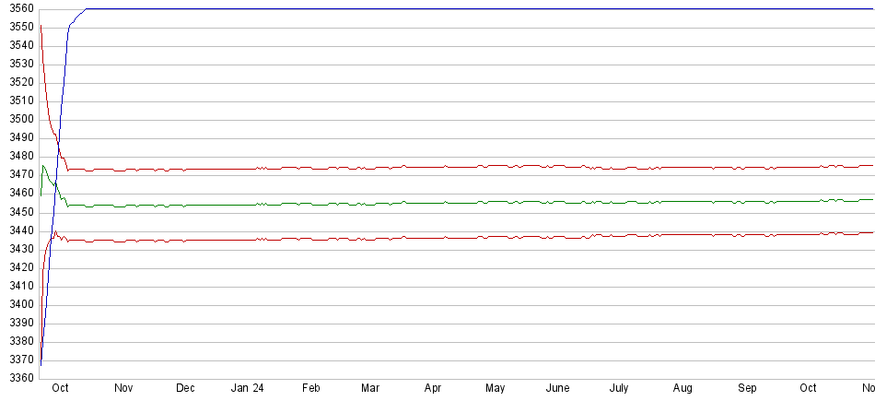Click the Sep month label
Screen dimensions: 875x401
tap(747, 389)
